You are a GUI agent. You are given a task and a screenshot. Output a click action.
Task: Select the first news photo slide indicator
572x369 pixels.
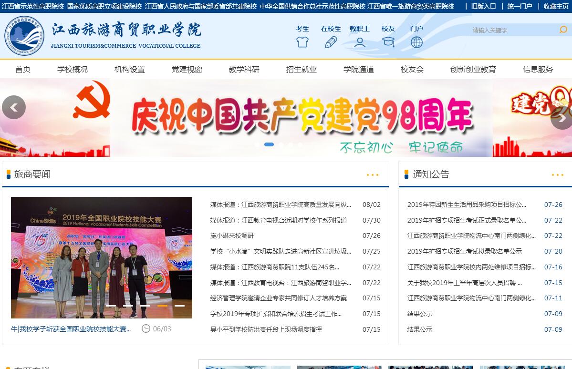pos(111,306)
